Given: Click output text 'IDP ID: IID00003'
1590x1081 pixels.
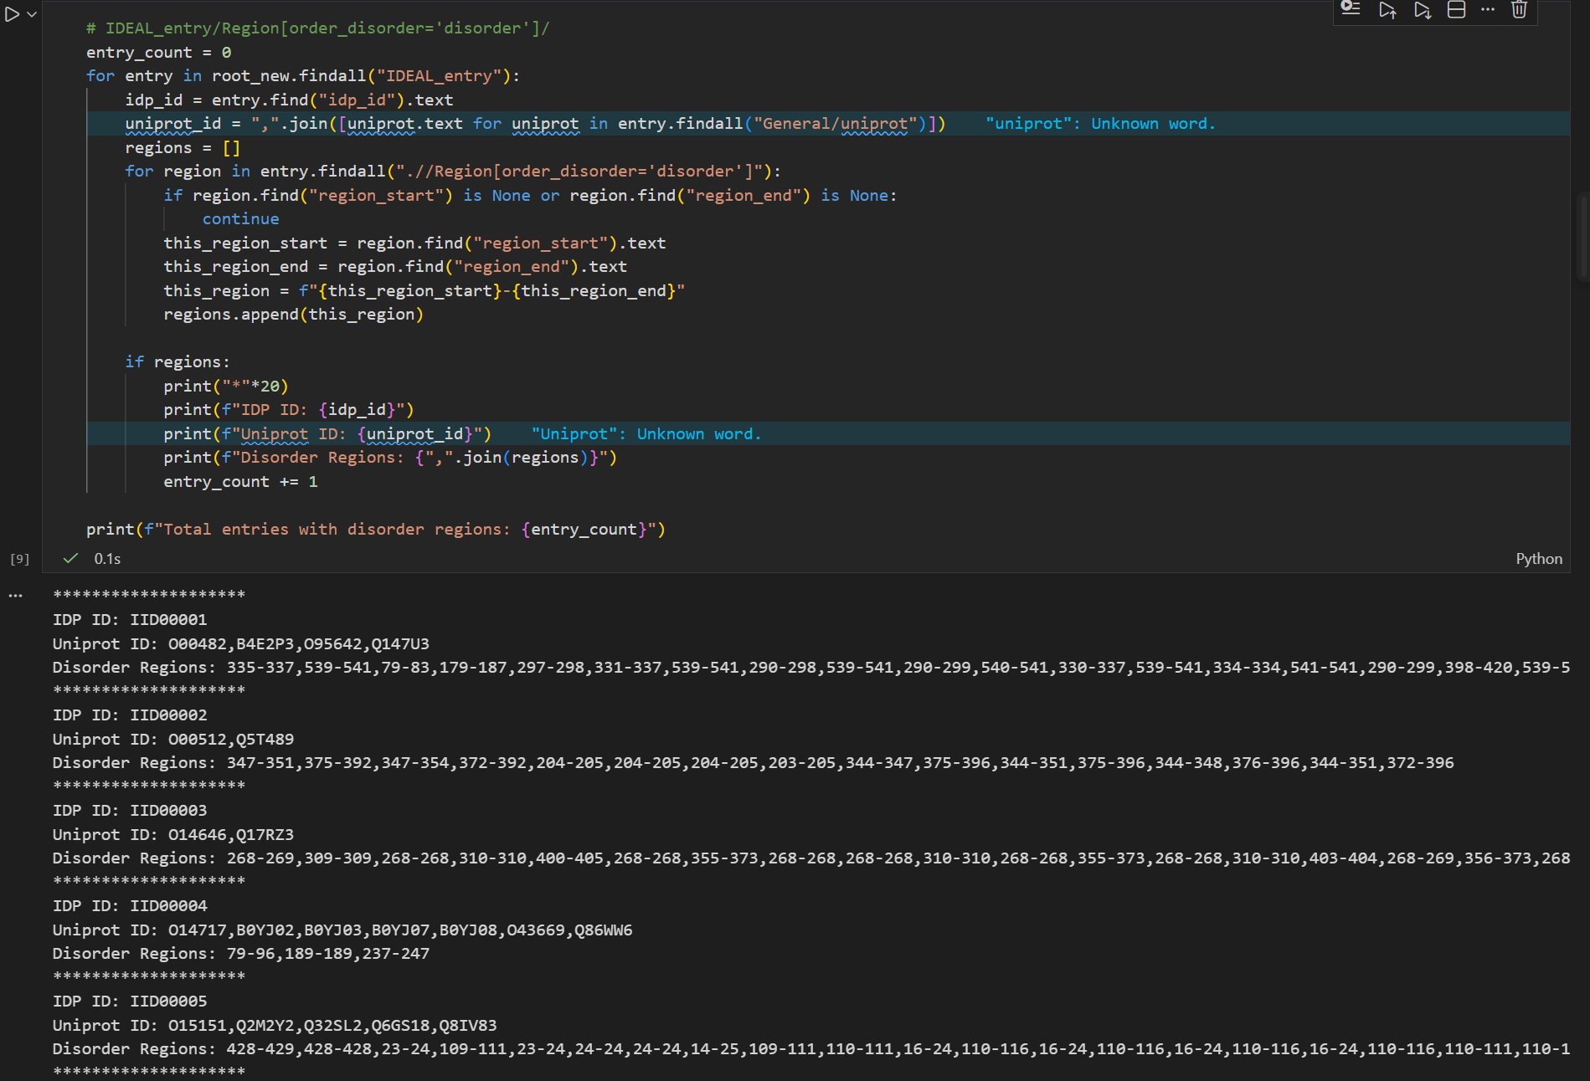Looking at the screenshot, I should point(130,811).
